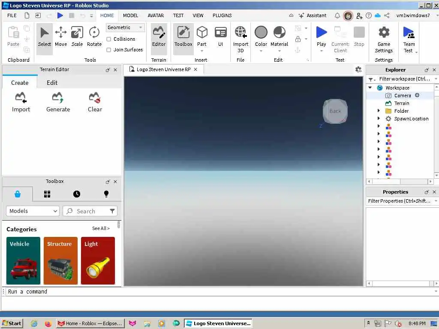This screenshot has width=439, height=329.
Task: Switch to the AVATAR tab
Action: (156, 15)
